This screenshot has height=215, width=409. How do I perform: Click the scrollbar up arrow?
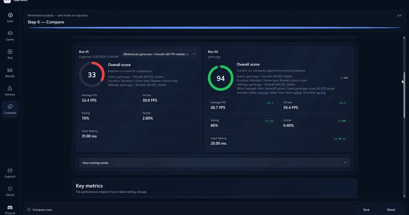(405, 38)
